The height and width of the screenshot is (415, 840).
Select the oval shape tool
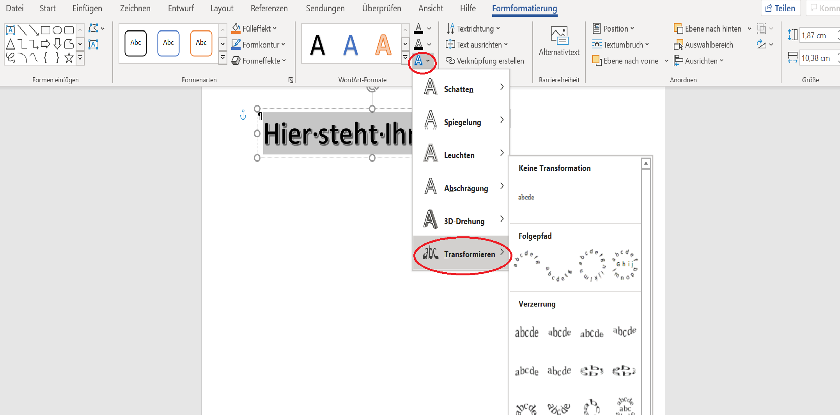pos(57,30)
